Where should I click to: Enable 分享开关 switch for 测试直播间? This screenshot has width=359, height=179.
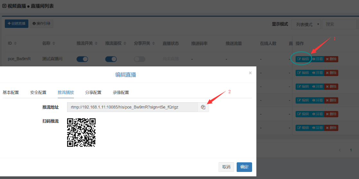click(x=140, y=59)
